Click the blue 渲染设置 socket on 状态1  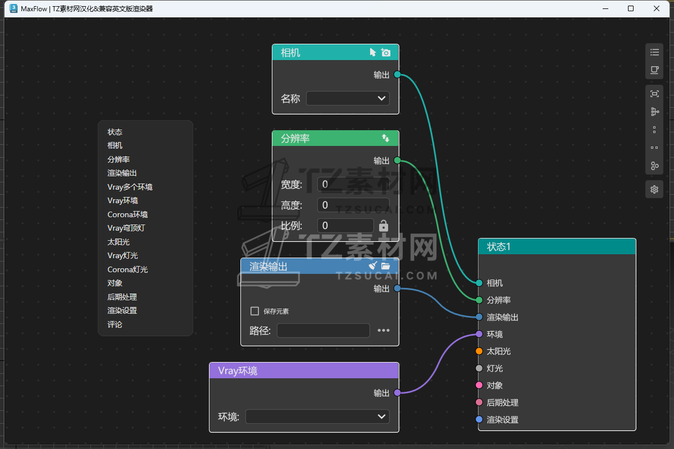pyautogui.click(x=479, y=419)
